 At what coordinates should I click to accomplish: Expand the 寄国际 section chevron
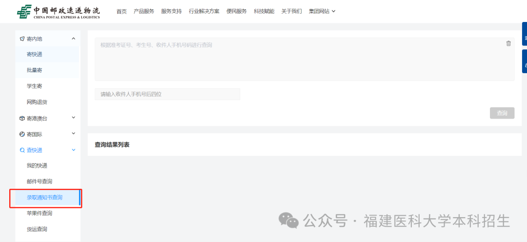click(74, 134)
